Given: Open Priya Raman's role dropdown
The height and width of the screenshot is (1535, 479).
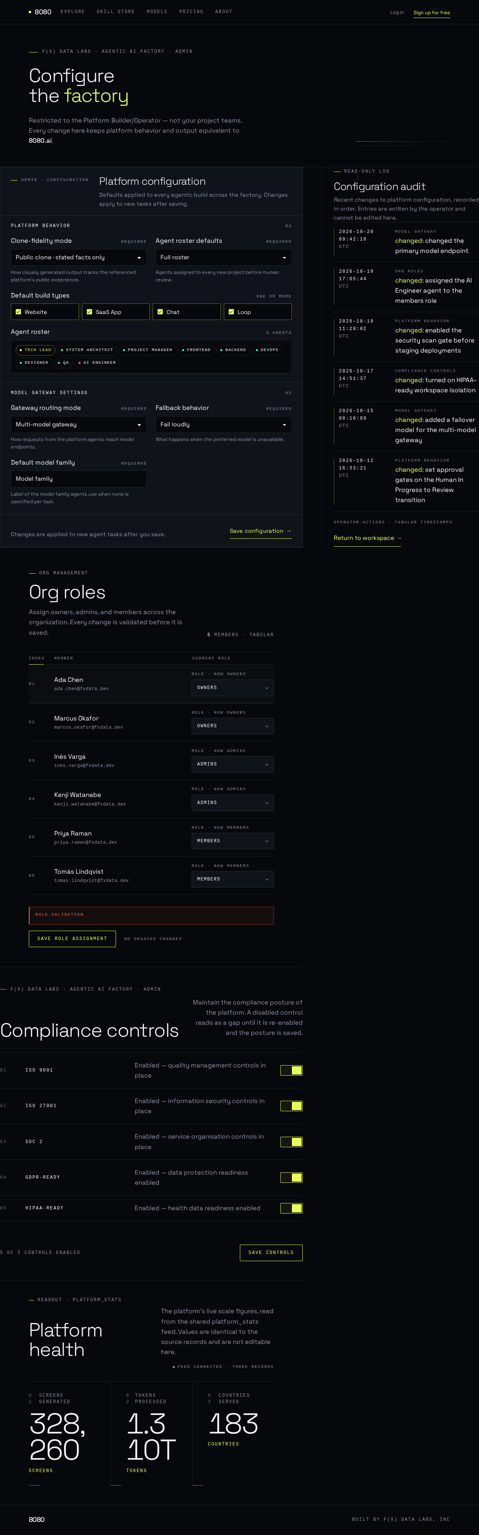Looking at the screenshot, I should (x=233, y=841).
